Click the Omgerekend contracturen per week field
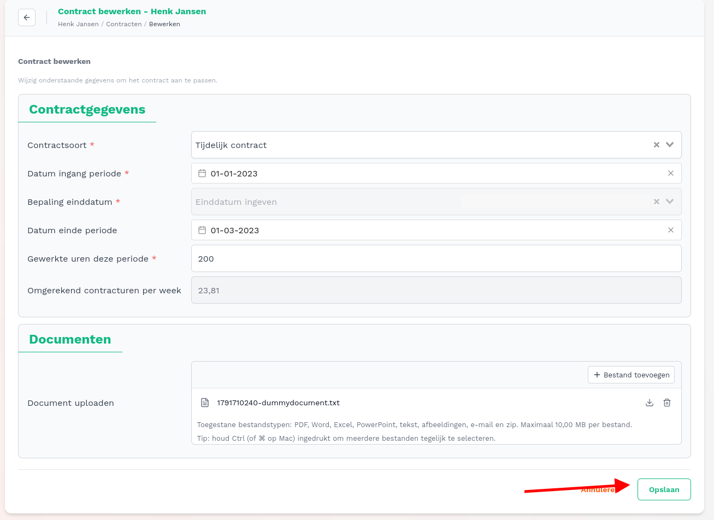This screenshot has height=520, width=714. pyautogui.click(x=436, y=290)
